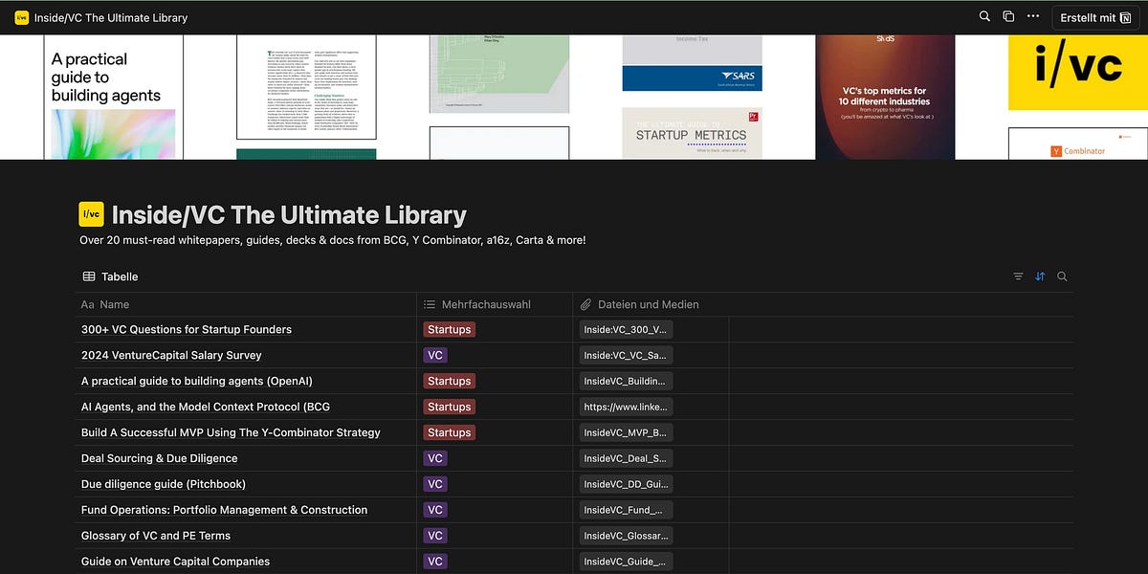This screenshot has height=574, width=1148.
Task: Click VC tag in Glossary row
Action: [435, 536]
